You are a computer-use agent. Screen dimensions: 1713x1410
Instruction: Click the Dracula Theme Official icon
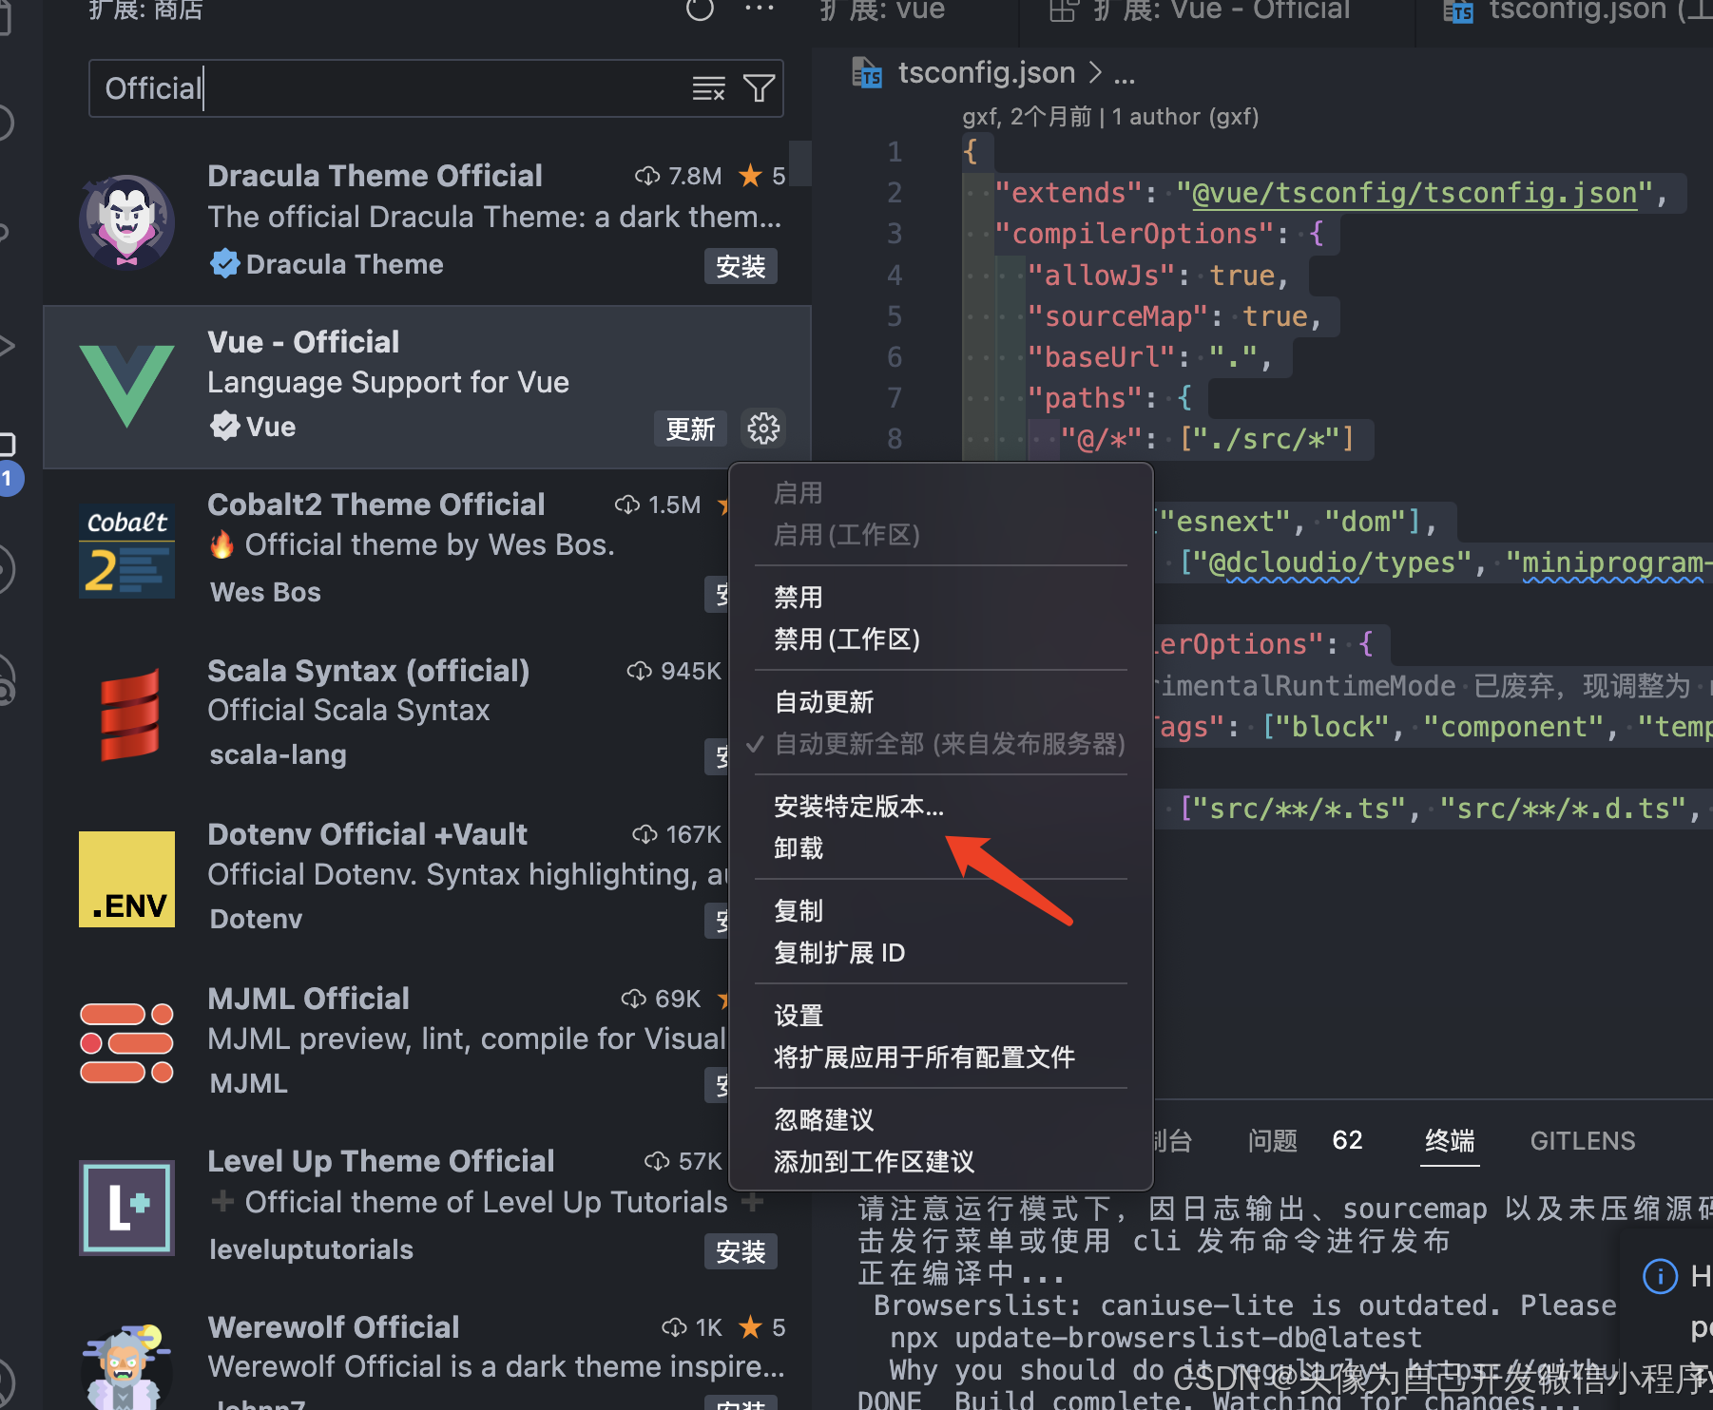126,221
